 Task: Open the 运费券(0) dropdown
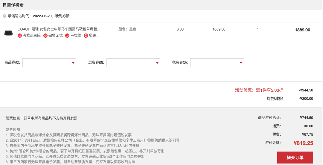point(133,63)
